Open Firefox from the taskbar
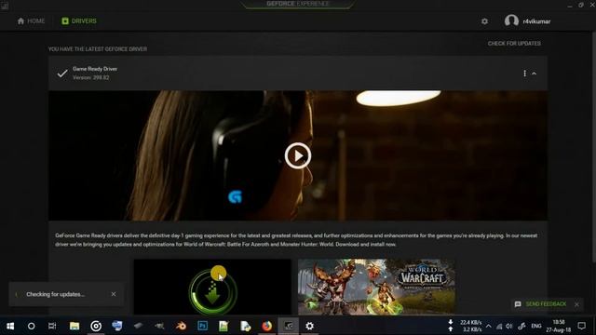 267,326
